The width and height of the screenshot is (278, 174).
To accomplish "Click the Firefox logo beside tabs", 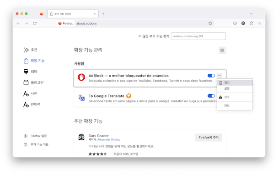I will click(42, 14).
